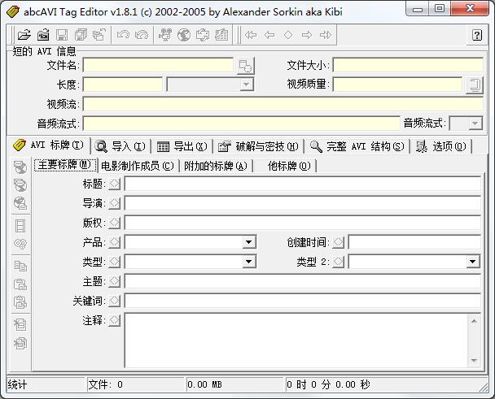
Task: Click the diamond navigation icon in toolbar
Action: pyautogui.click(x=288, y=35)
